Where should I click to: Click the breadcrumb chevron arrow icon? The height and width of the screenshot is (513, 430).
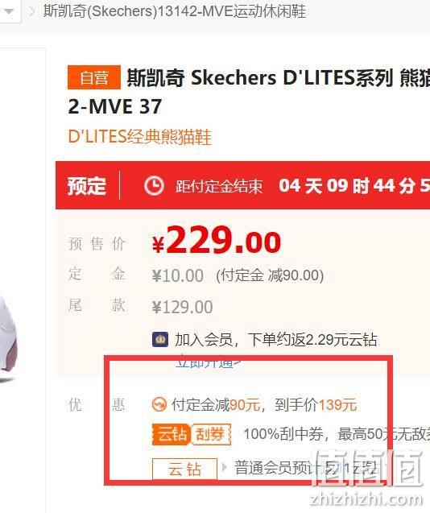(31, 12)
